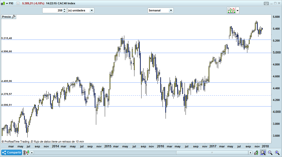282x157 pixels.
Task: Click the info icon beside PXI
Action: (x=18, y=3)
